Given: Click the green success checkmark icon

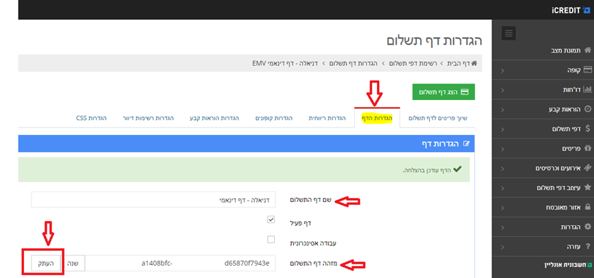Looking at the screenshot, I should pyautogui.click(x=457, y=169).
